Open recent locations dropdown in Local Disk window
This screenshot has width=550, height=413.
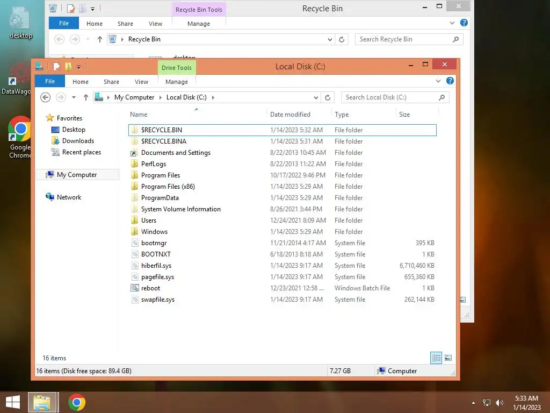(74, 97)
